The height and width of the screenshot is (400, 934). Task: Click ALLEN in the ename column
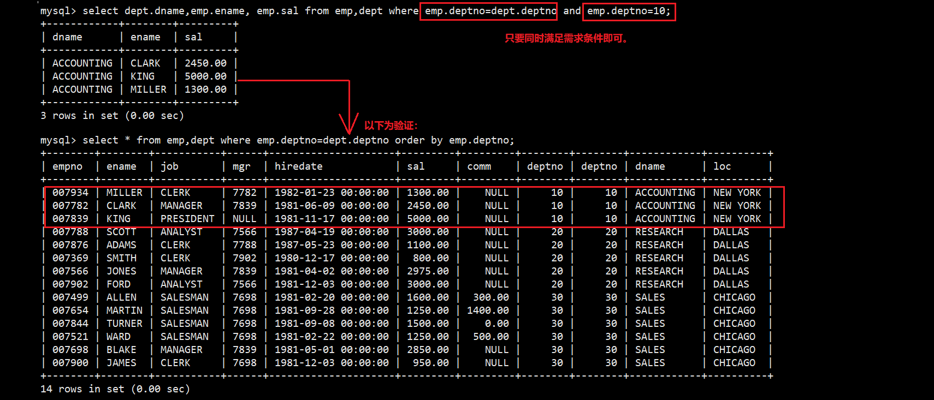(121, 297)
